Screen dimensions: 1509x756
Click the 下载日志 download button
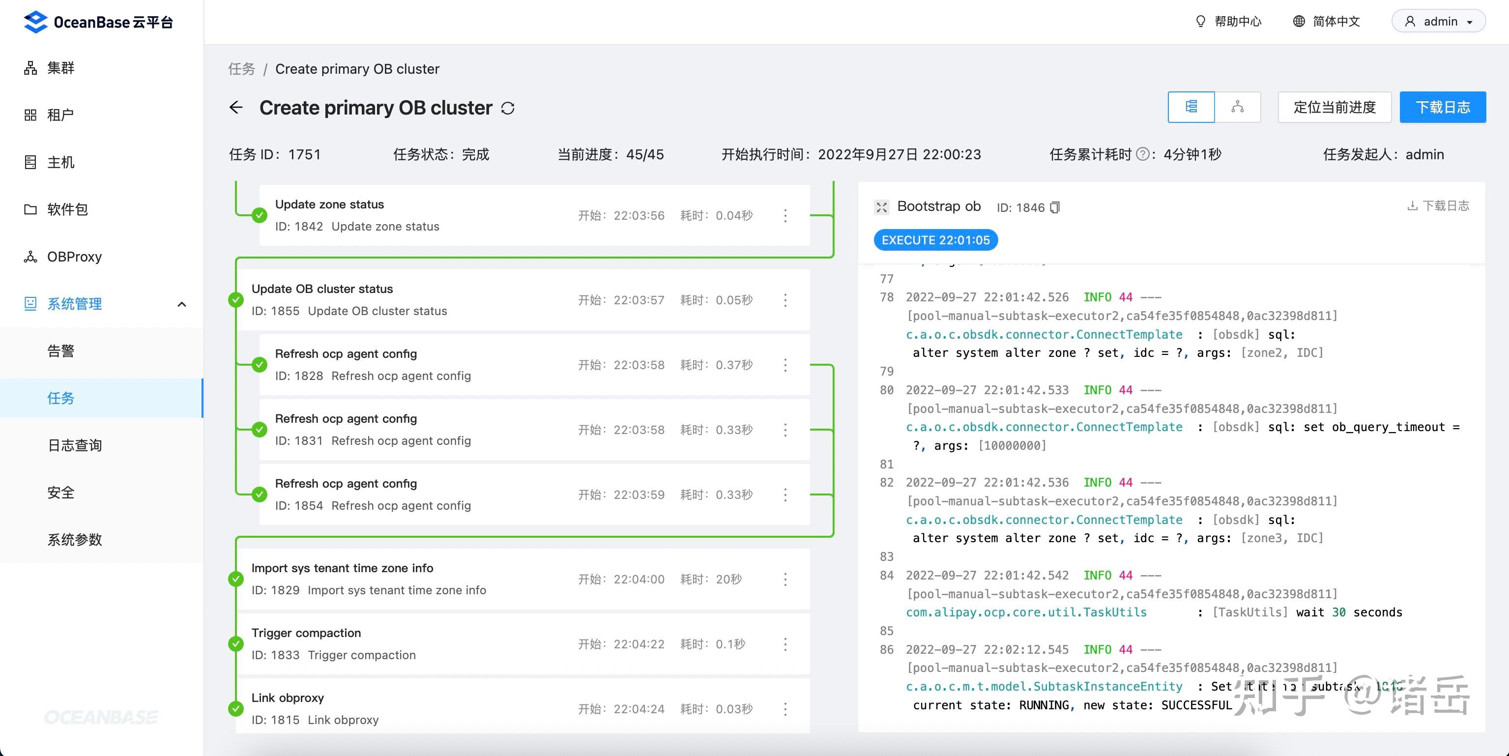tap(1442, 107)
